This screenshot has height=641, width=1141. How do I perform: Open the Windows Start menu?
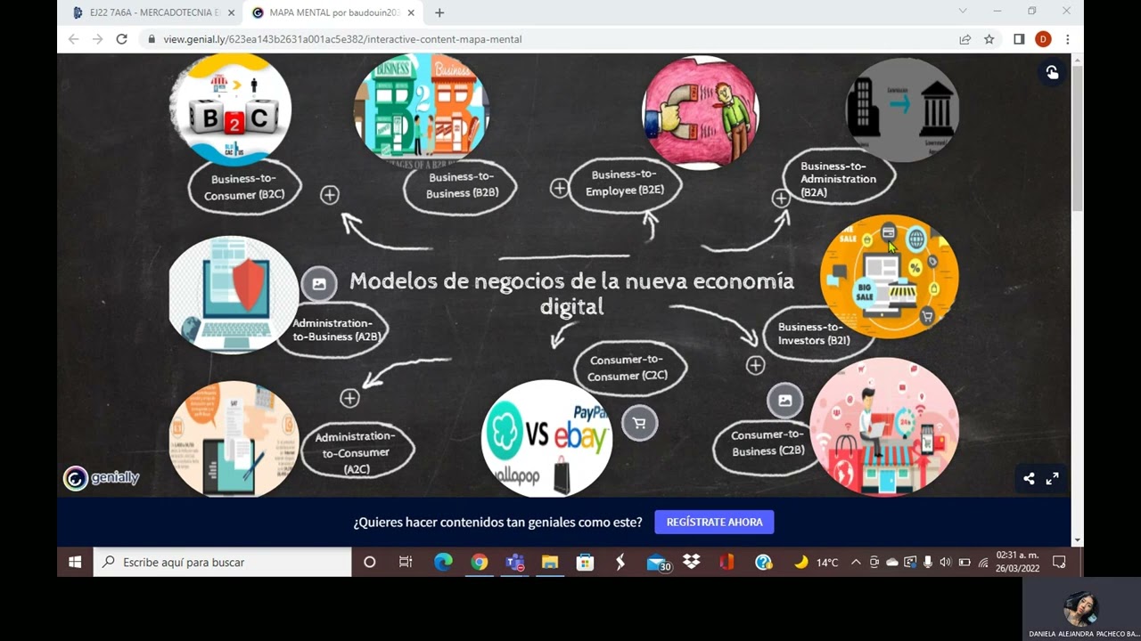75,562
